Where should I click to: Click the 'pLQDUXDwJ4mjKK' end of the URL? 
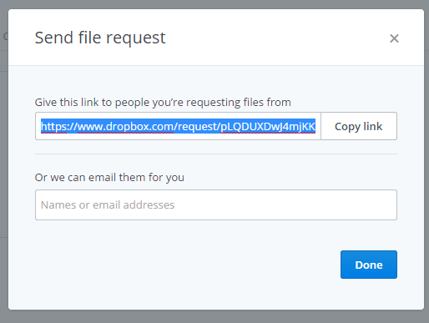[268, 126]
